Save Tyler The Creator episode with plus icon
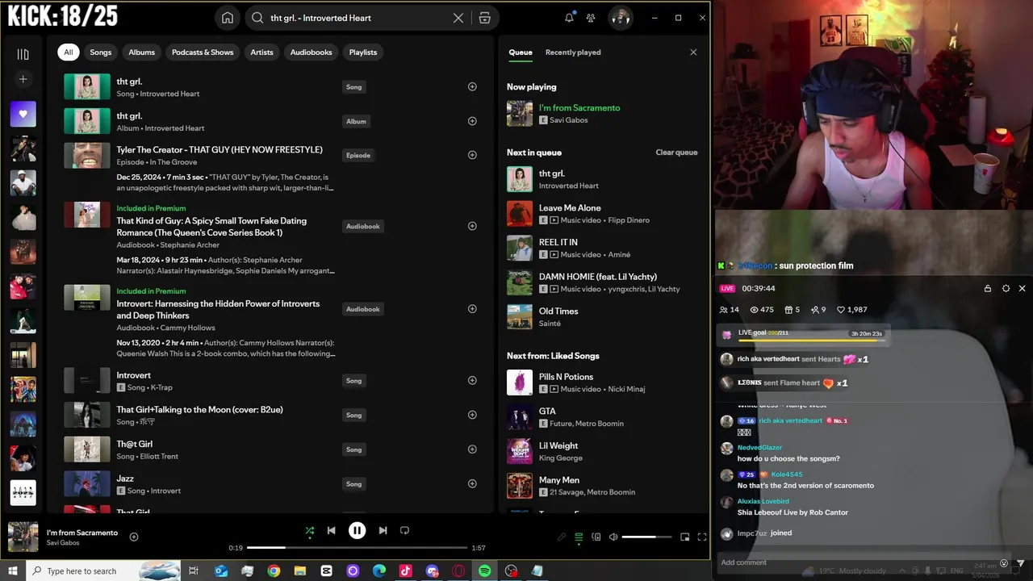1033x581 pixels. tap(472, 155)
